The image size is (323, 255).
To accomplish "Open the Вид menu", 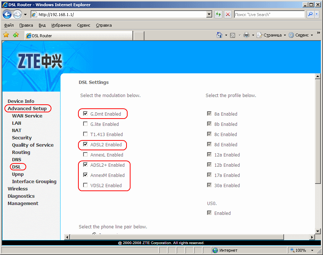I will (42, 25).
